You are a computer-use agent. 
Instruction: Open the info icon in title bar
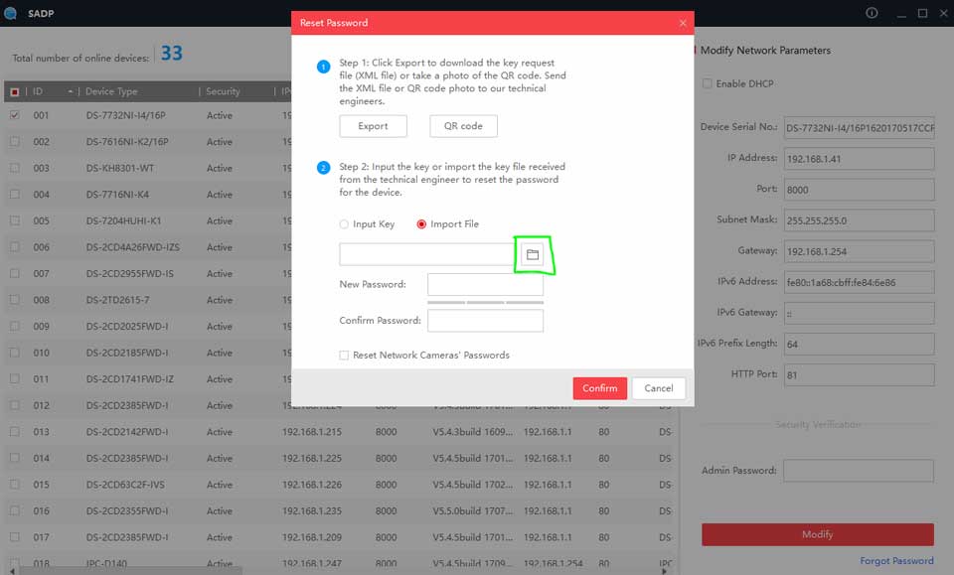(872, 13)
